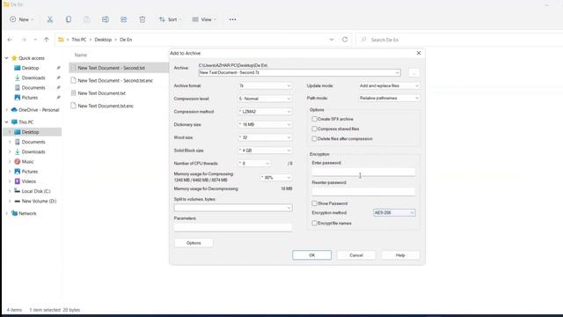Open the Word size dropdown
The height and width of the screenshot is (317, 563).
click(265, 137)
